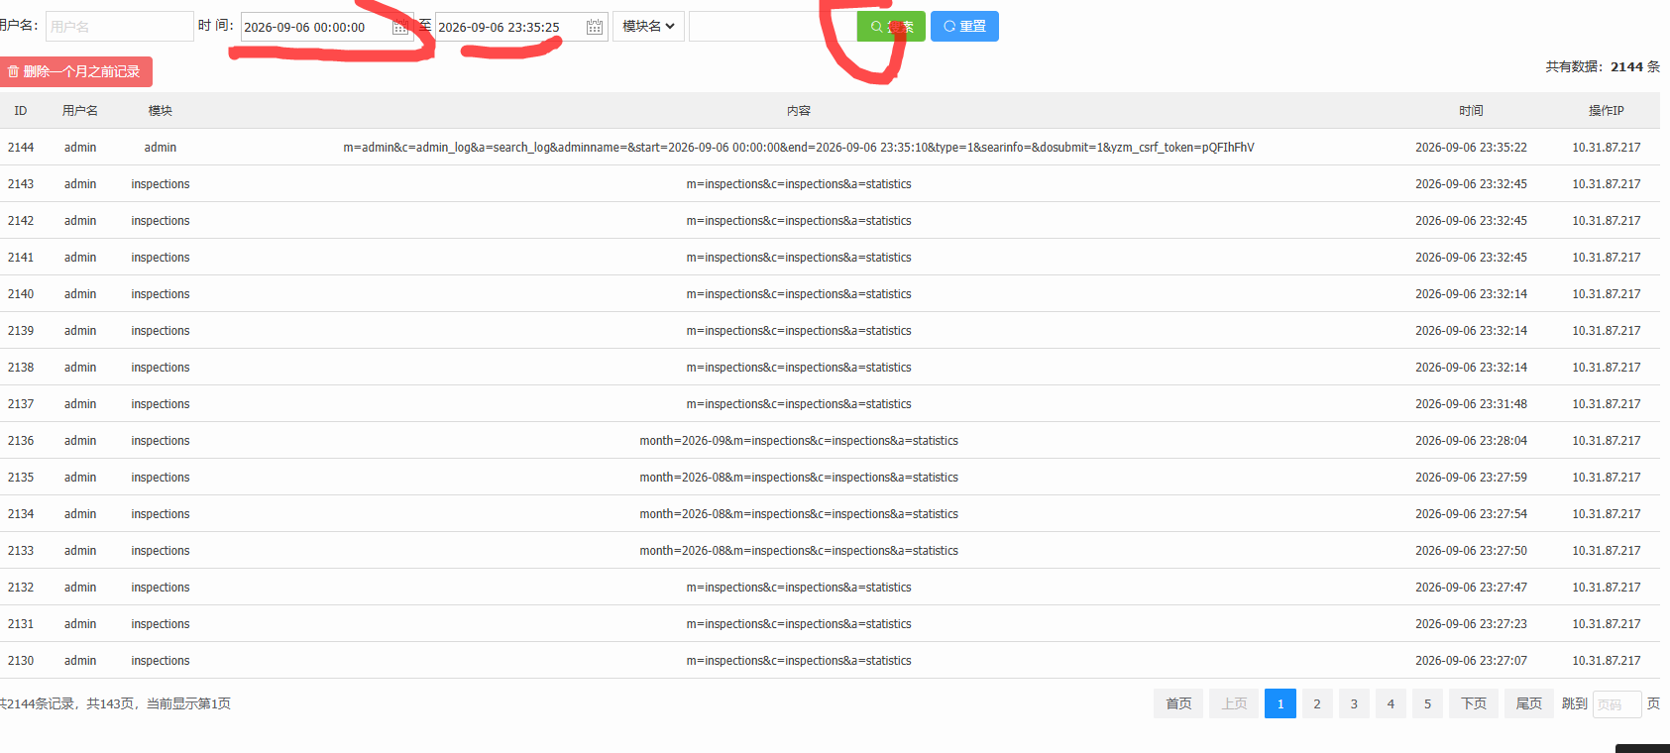Click timestamp 2026-09-06 23:27:07
The image size is (1670, 753).
(x=1471, y=661)
